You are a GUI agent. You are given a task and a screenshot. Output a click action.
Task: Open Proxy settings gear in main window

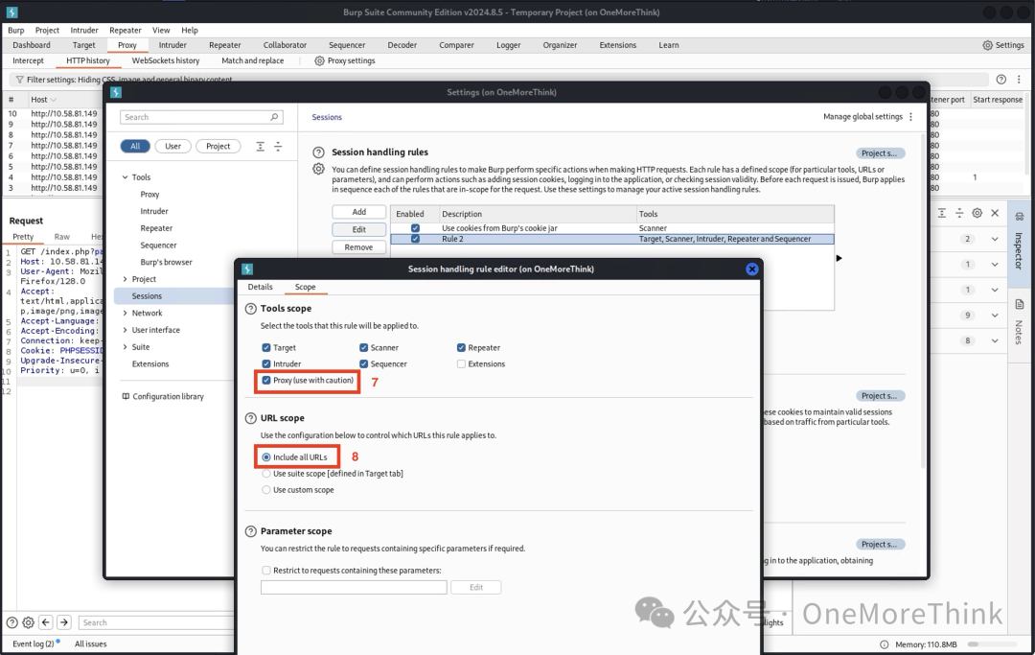click(x=319, y=60)
